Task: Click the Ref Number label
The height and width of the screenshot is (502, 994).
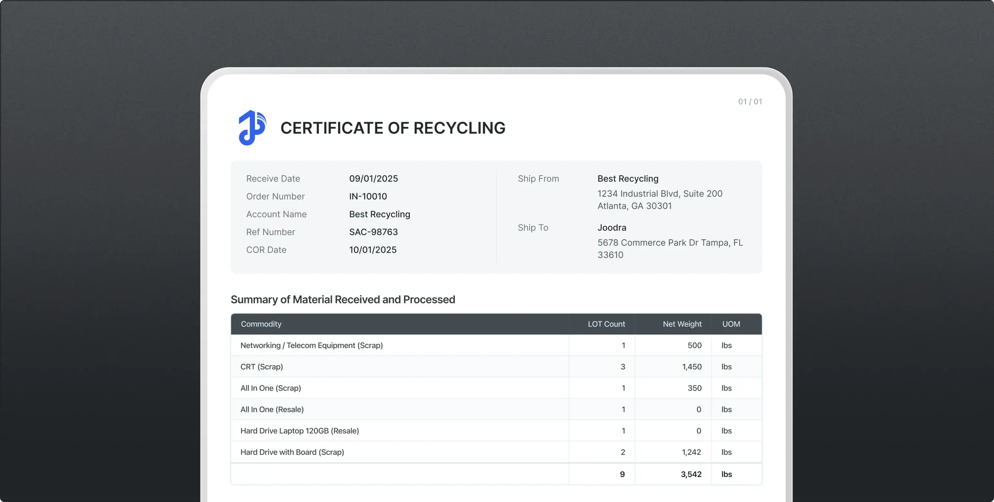Action: (271, 232)
